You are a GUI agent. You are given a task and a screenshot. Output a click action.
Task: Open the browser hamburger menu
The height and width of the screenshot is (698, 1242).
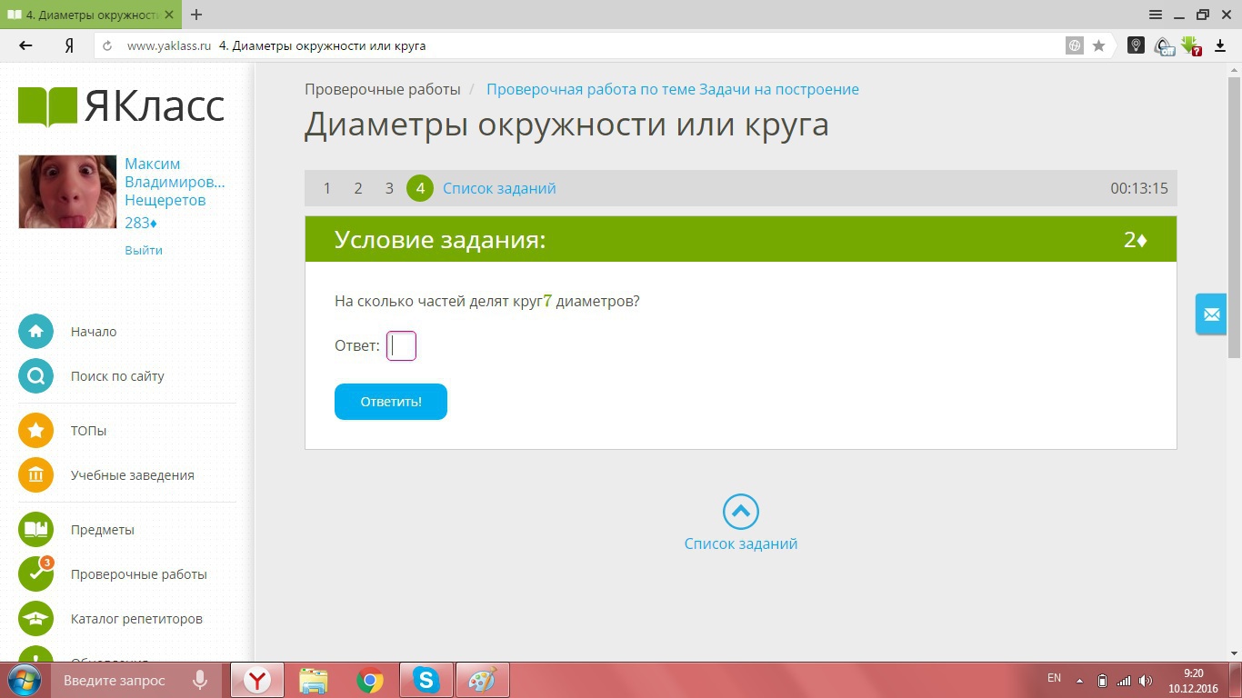pyautogui.click(x=1156, y=15)
